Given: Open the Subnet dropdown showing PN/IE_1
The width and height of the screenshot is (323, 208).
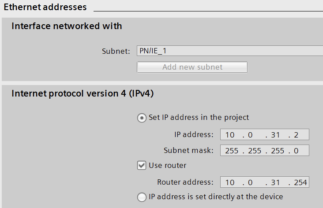Looking at the screenshot, I should [x=229, y=51].
